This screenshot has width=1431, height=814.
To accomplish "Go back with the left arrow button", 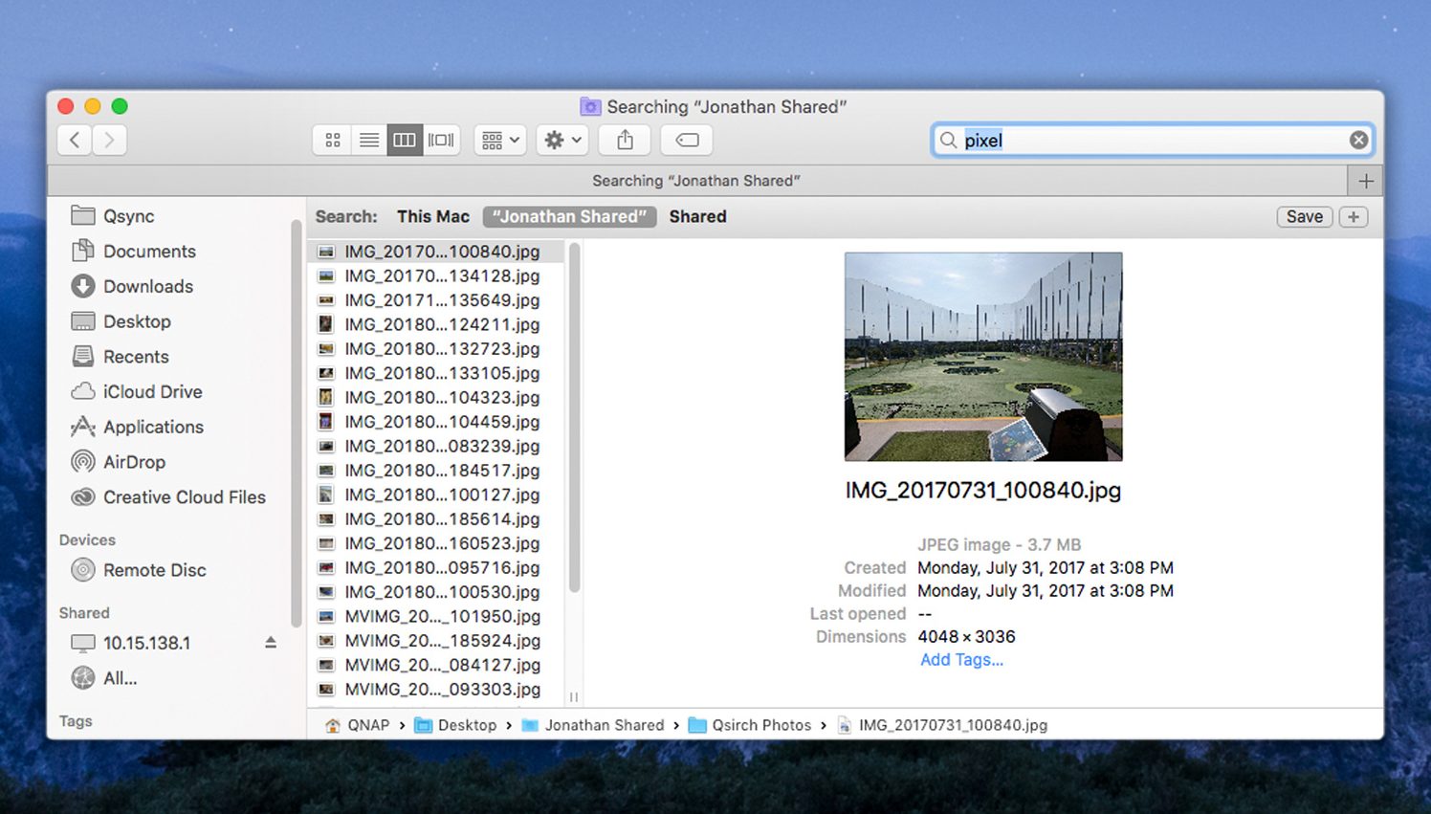I will (75, 141).
